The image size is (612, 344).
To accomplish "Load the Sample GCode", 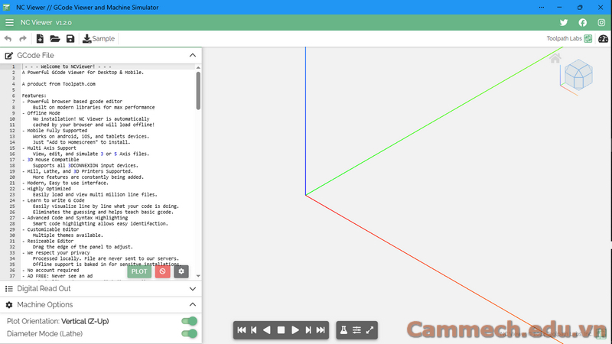I will coord(99,39).
